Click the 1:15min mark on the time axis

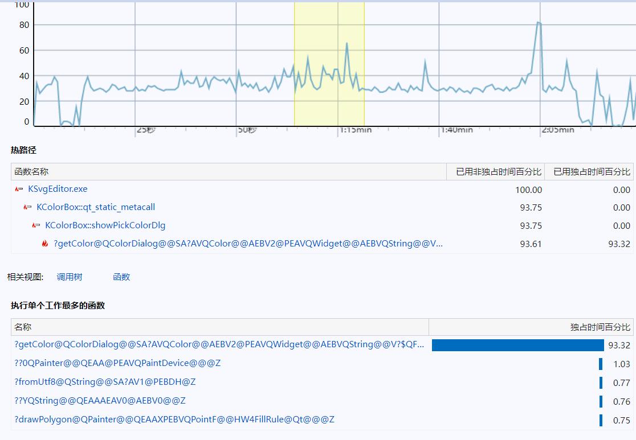(355, 130)
